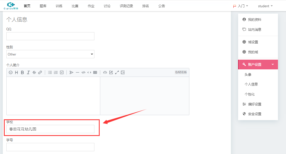The image size is (286, 154).
Task: Click the QQ input field
Action: point(50,36)
